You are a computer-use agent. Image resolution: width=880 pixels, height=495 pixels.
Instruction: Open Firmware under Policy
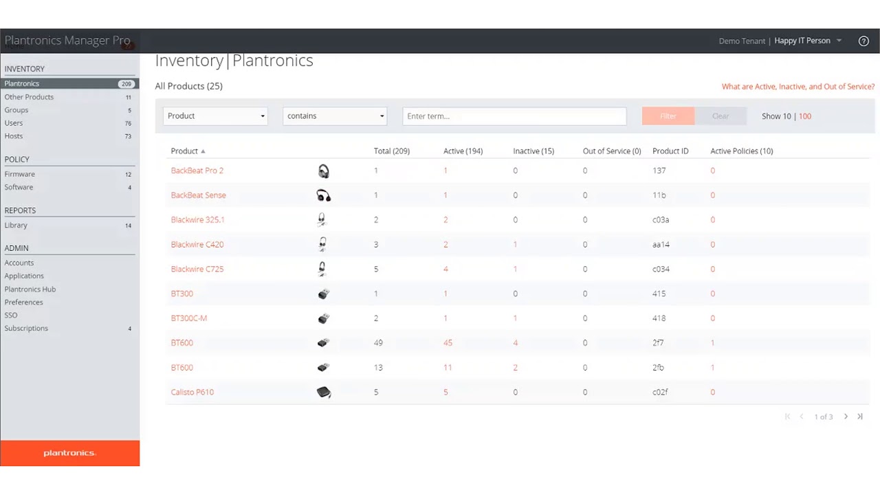pos(19,174)
